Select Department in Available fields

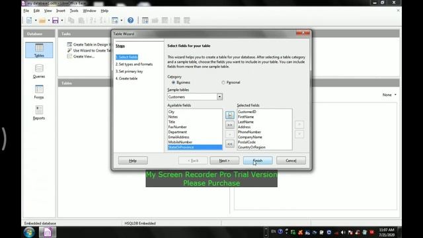pyautogui.click(x=195, y=132)
